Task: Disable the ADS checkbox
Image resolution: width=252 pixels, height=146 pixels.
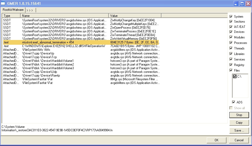Action: coord(234,102)
